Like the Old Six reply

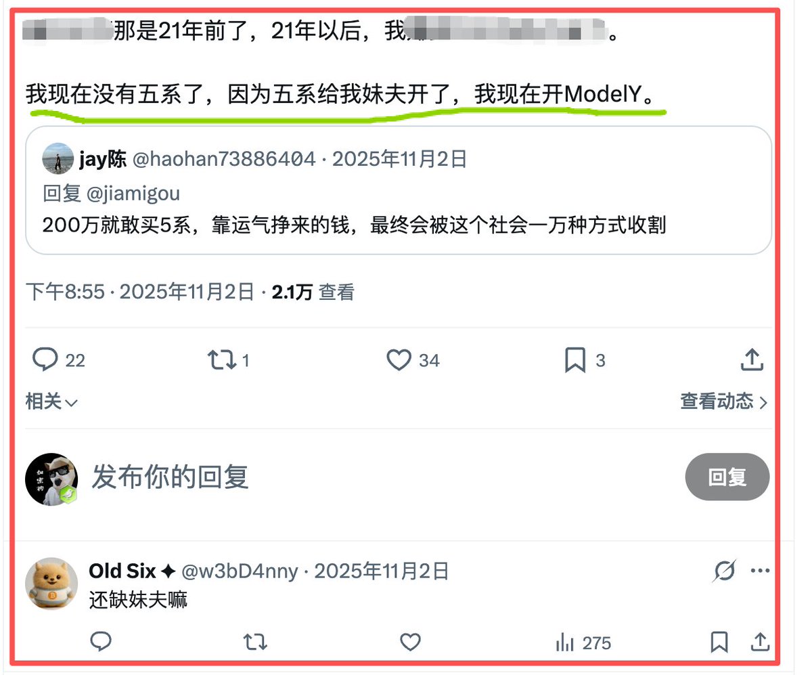click(x=410, y=641)
